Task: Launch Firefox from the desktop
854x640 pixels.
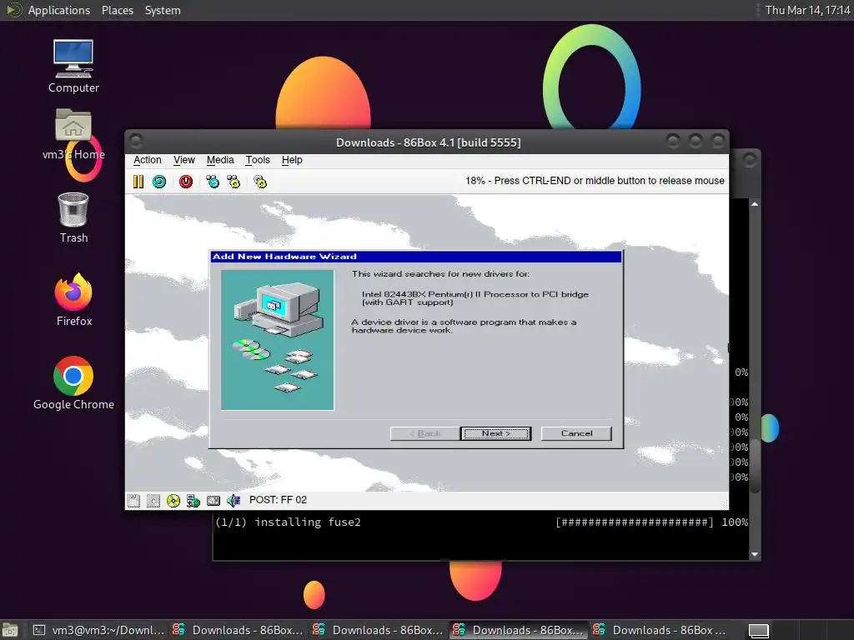Action: pyautogui.click(x=73, y=300)
